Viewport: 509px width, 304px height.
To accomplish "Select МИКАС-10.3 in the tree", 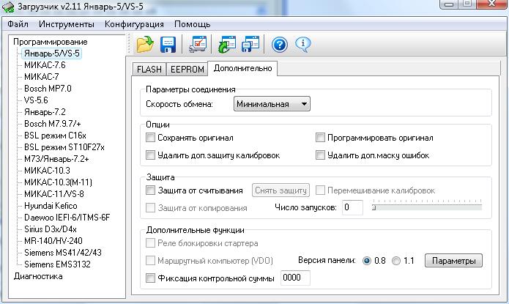I will click(47, 171).
